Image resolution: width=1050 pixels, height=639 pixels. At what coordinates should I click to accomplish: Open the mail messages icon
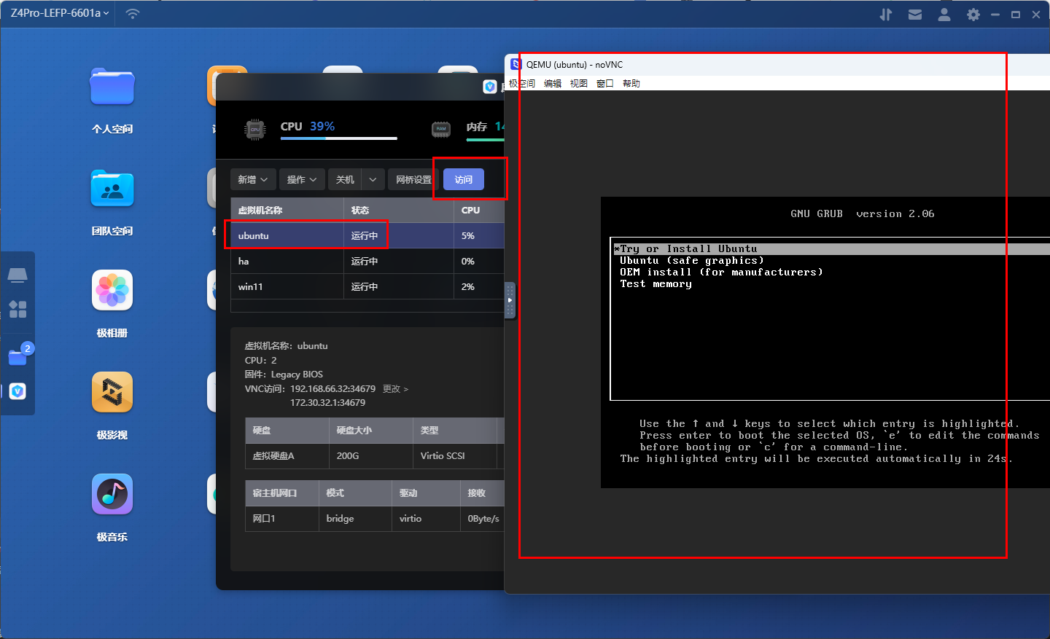tap(915, 15)
